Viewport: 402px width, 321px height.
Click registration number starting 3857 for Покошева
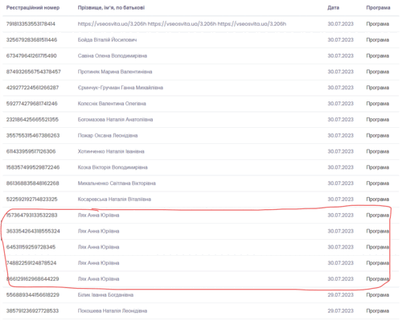coord(32,311)
